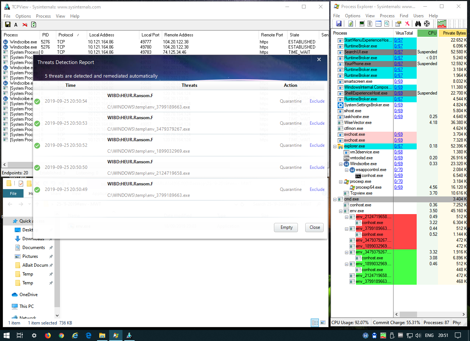Select vmtoolsd.exe row in Process Explorer
Viewport: 470px width, 341px height.
point(399,158)
